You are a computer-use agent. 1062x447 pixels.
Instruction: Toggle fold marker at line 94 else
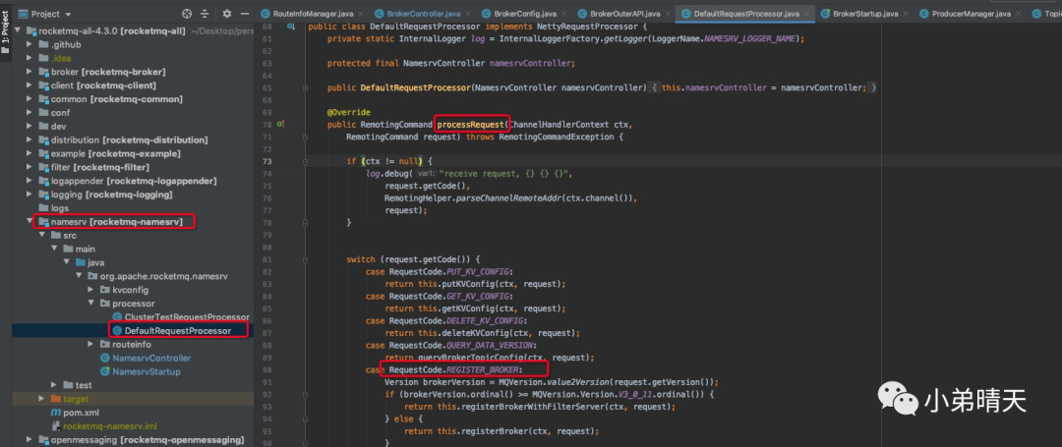306,419
